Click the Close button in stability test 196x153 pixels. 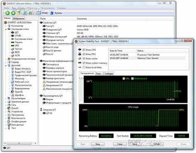click(x=184, y=144)
